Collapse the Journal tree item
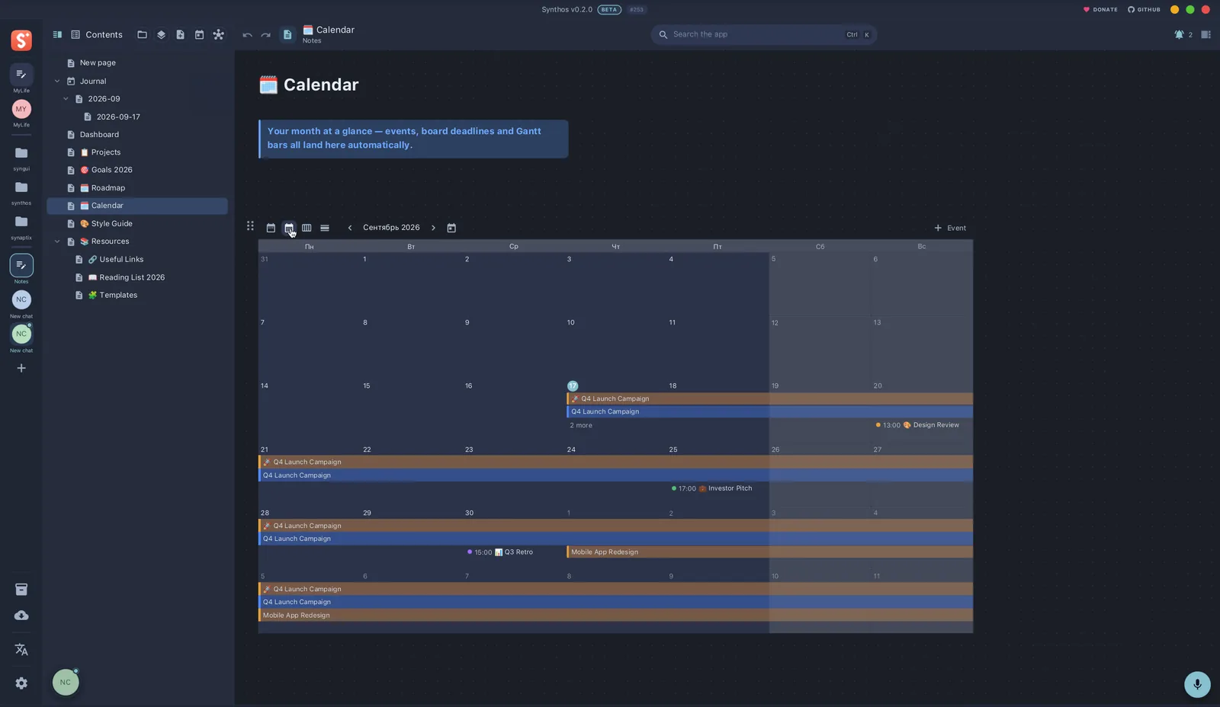The width and height of the screenshot is (1220, 707). click(57, 81)
